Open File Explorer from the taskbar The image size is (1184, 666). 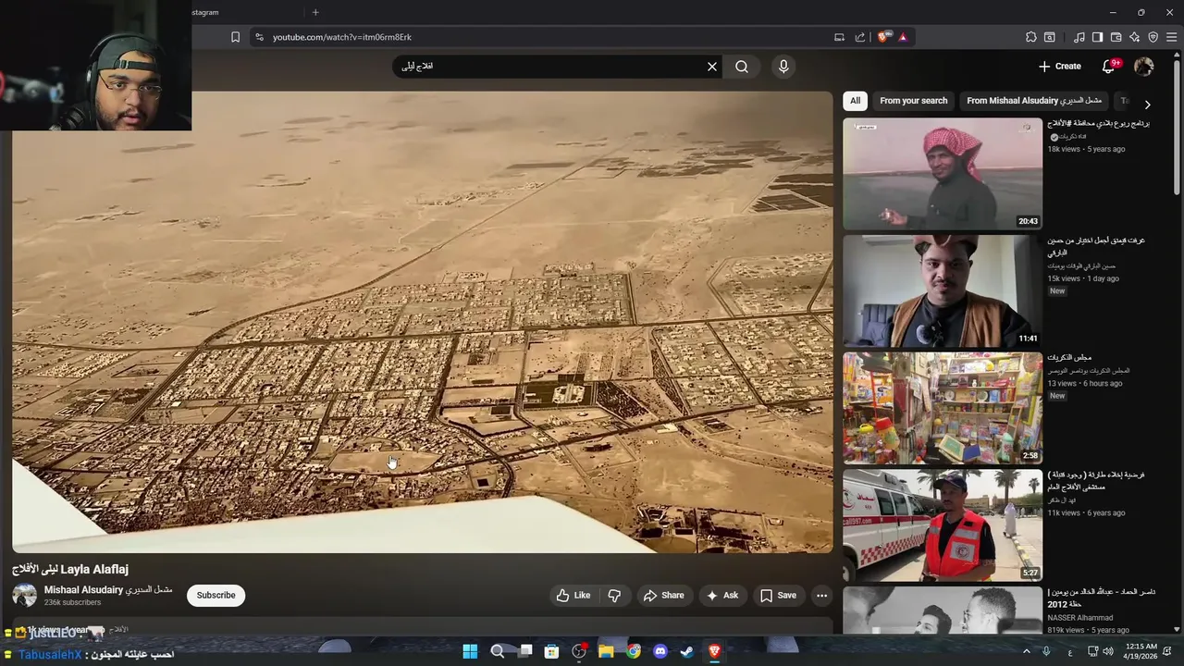click(606, 651)
